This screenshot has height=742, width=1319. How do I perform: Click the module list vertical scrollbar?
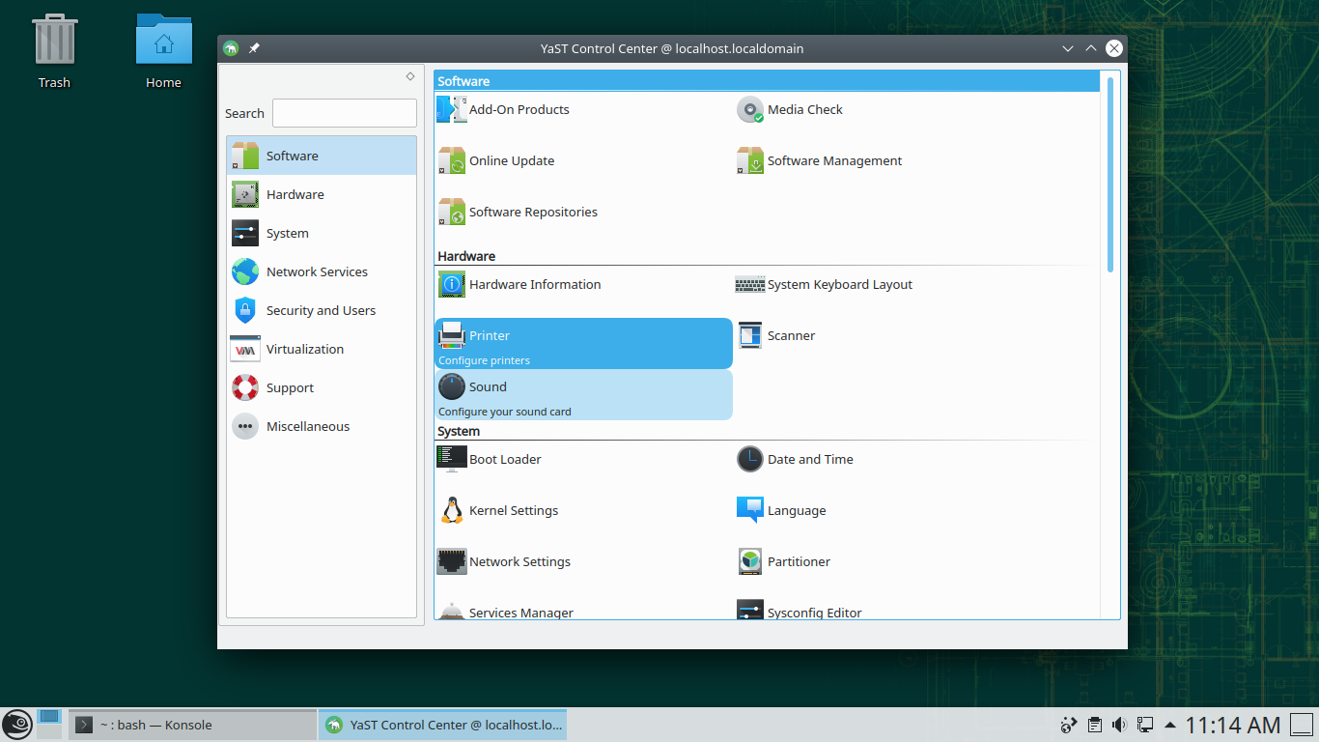tap(1110, 175)
